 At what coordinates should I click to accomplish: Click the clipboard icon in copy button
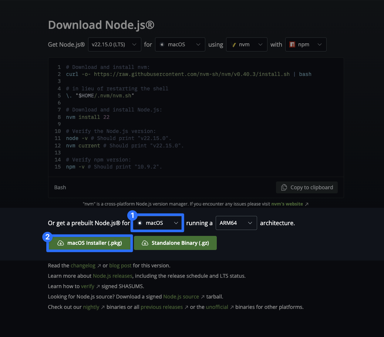284,187
